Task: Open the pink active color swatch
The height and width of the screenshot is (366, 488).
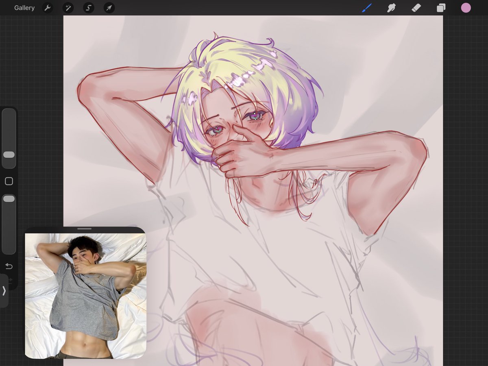Action: coord(466,8)
